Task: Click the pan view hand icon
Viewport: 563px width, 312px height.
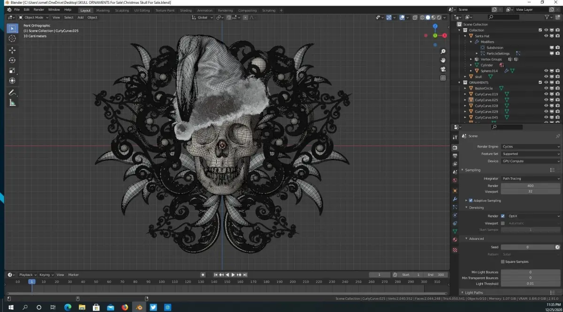Action: [443, 60]
